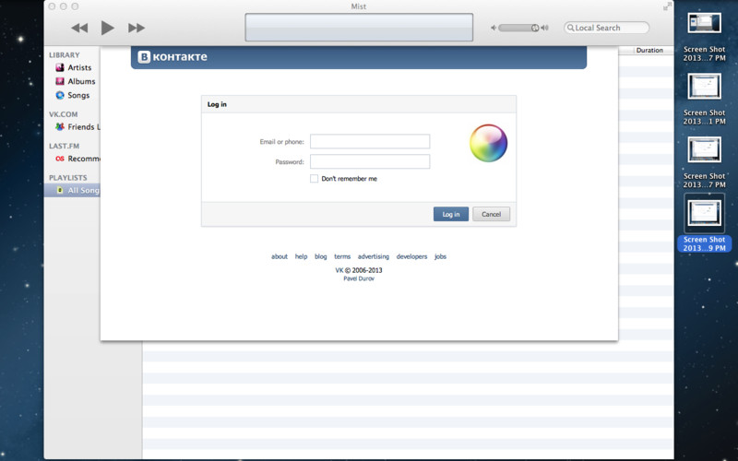Click the now-playing display box

[x=359, y=28]
